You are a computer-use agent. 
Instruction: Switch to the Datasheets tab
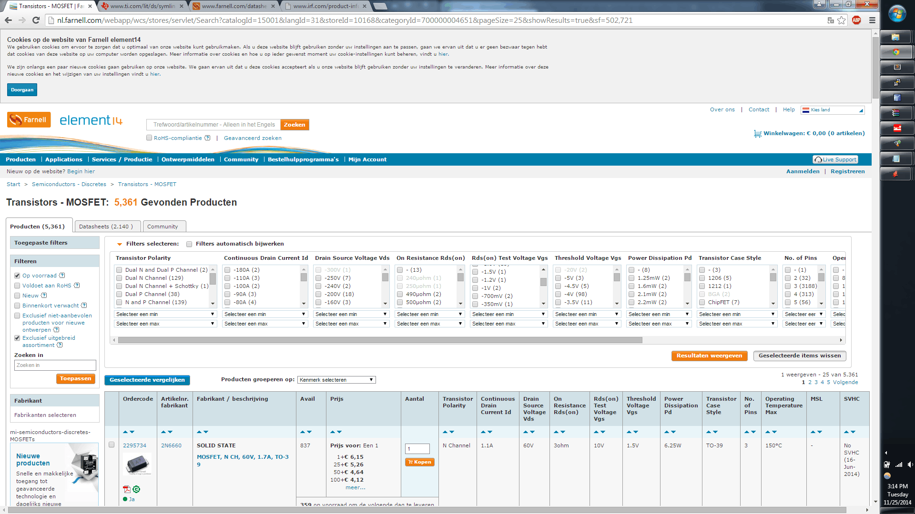tap(106, 227)
